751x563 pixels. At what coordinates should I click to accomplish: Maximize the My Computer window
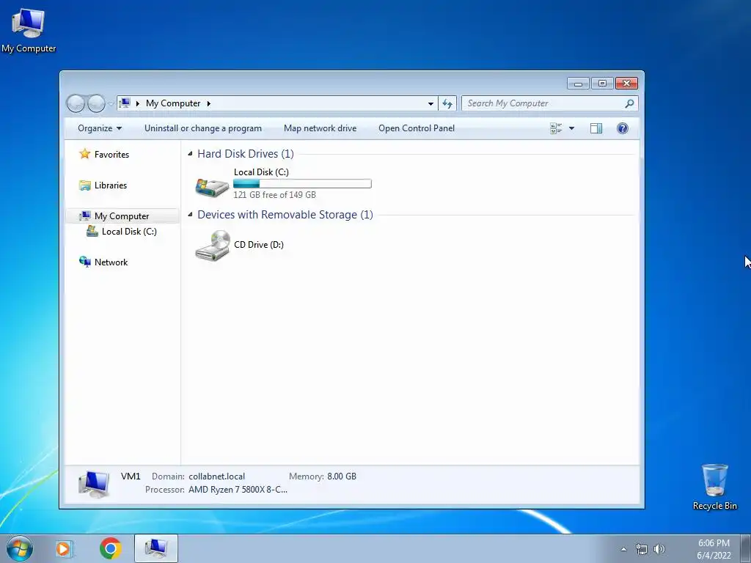602,84
